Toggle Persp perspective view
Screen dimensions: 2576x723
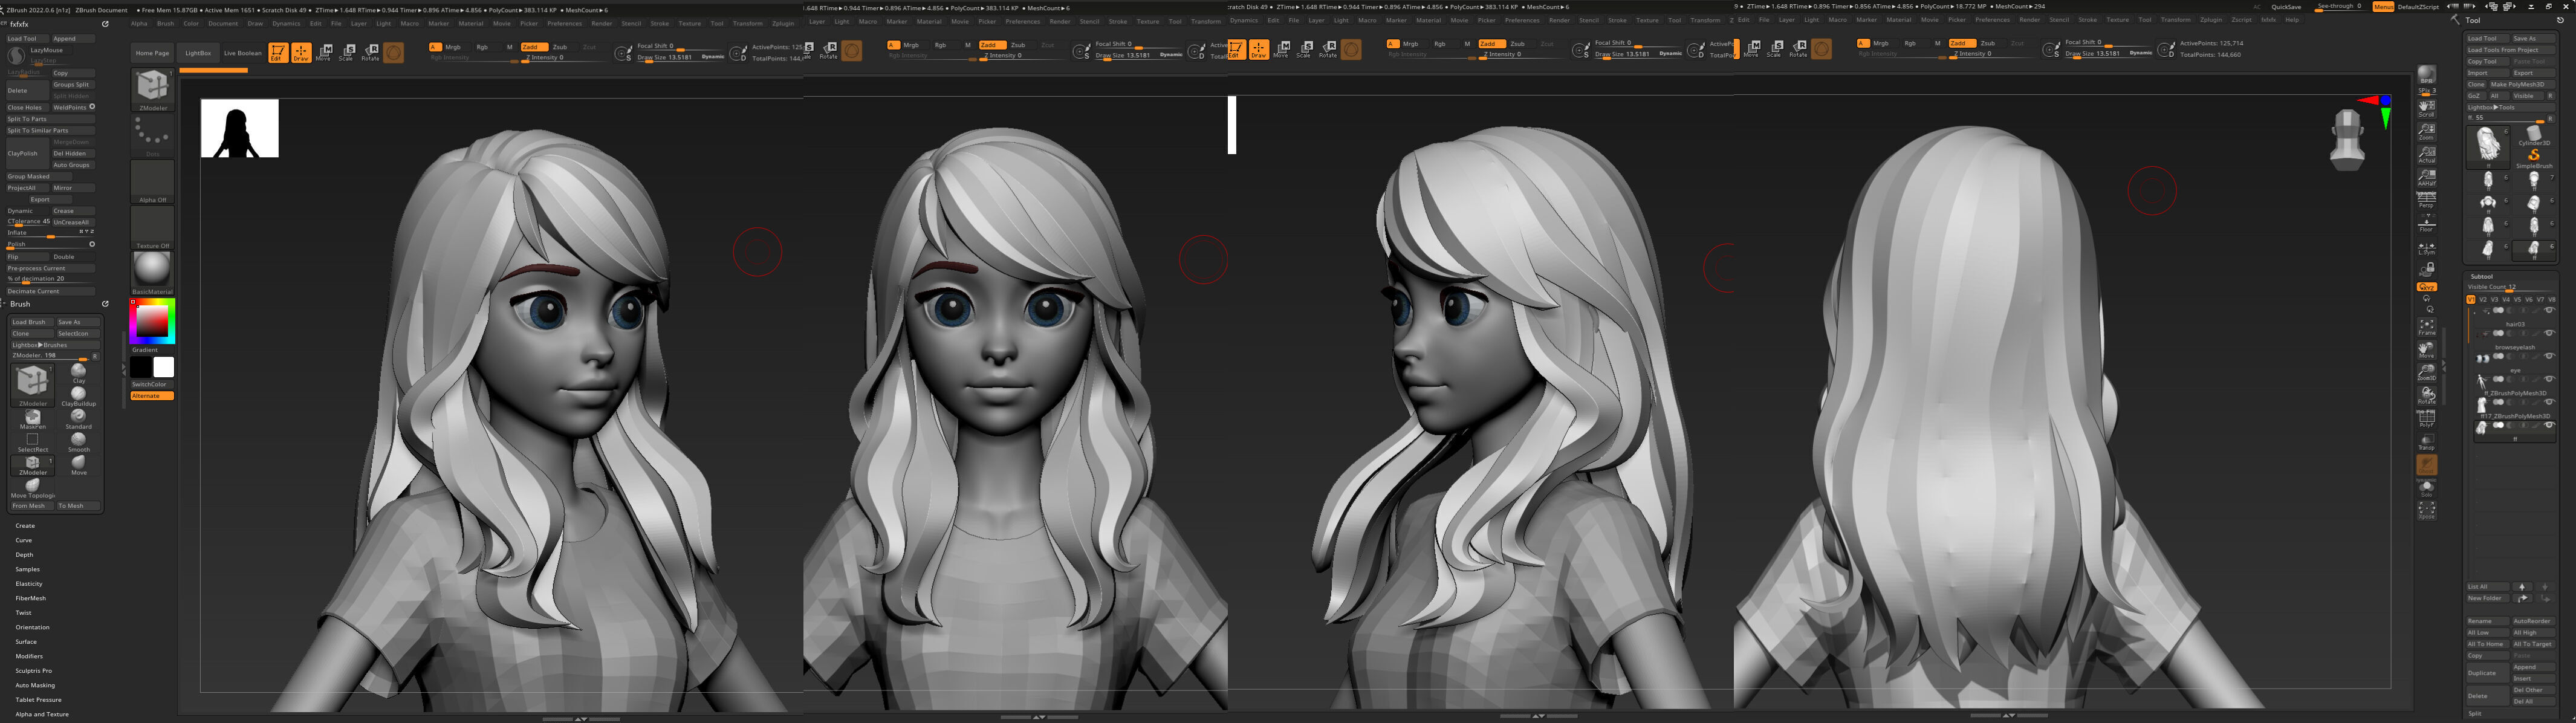click(x=2426, y=200)
